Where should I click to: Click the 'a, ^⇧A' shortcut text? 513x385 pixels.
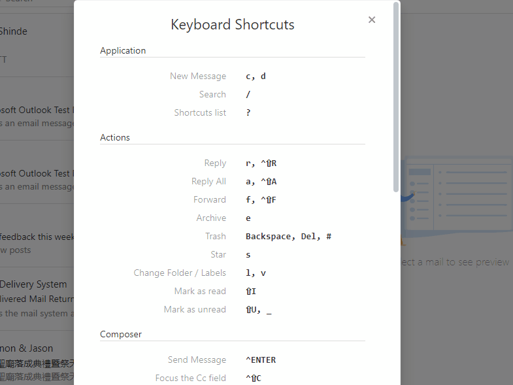tap(261, 181)
